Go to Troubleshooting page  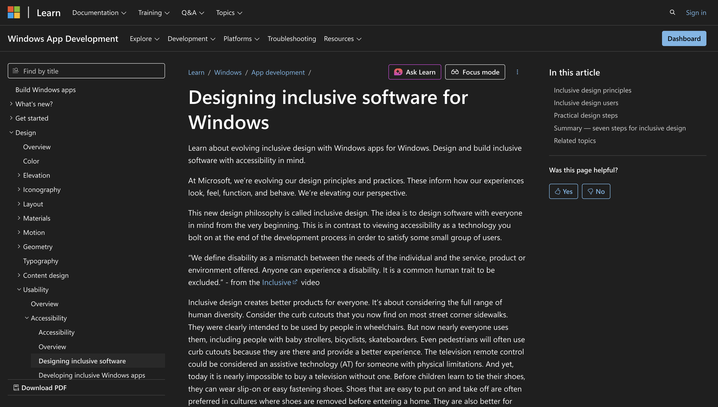click(x=292, y=39)
